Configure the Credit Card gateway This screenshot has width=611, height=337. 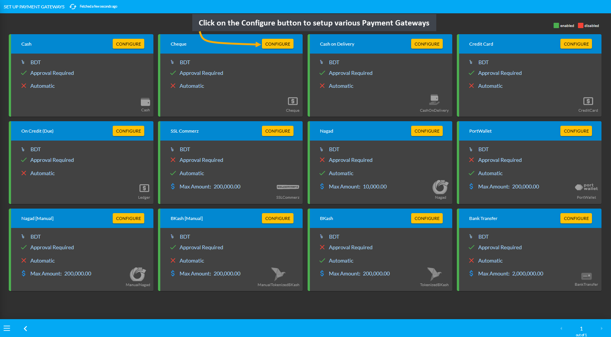576,44
